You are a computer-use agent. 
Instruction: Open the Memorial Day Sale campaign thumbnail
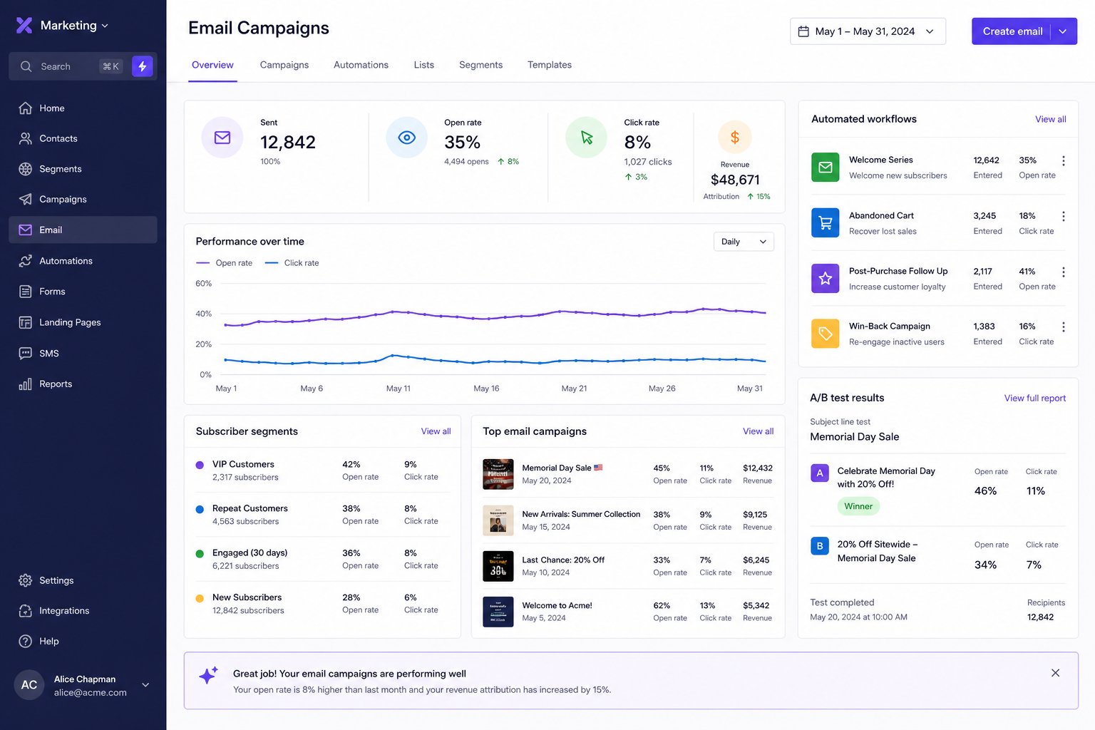(498, 474)
